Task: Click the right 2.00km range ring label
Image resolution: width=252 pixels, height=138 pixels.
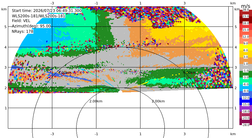Action: click(x=158, y=101)
